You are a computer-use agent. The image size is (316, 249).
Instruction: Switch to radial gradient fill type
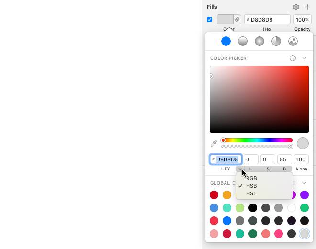pyautogui.click(x=260, y=41)
